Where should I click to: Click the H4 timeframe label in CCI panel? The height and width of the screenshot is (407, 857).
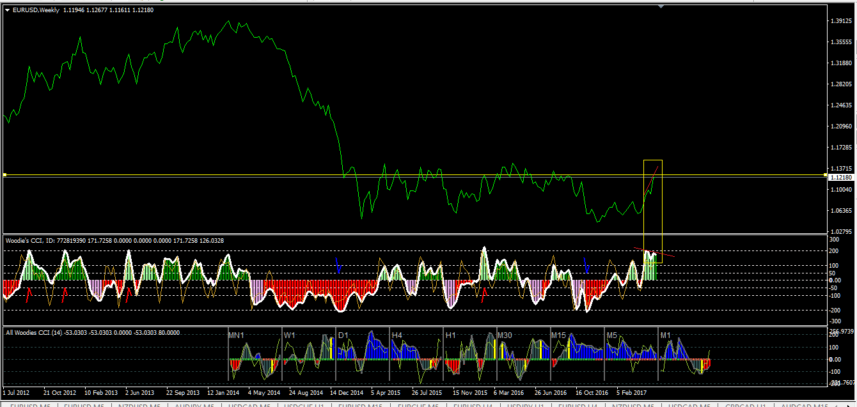coord(397,335)
